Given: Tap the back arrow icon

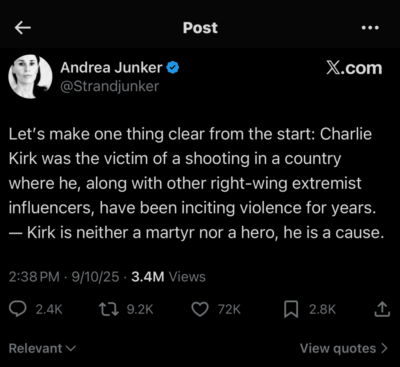Looking at the screenshot, I should pos(23,28).
